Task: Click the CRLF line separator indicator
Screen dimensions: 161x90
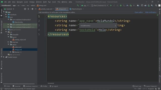Action: tap(139, 89)
